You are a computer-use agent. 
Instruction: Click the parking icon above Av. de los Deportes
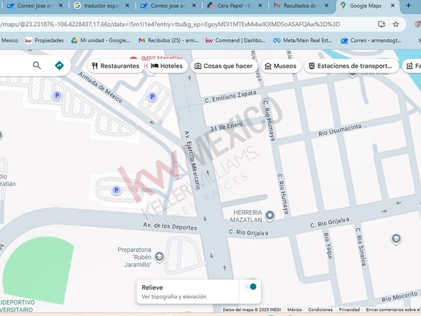(116, 190)
